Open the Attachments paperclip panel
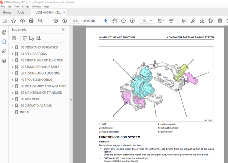Viewport: 228px width, 163px height. pos(4,51)
